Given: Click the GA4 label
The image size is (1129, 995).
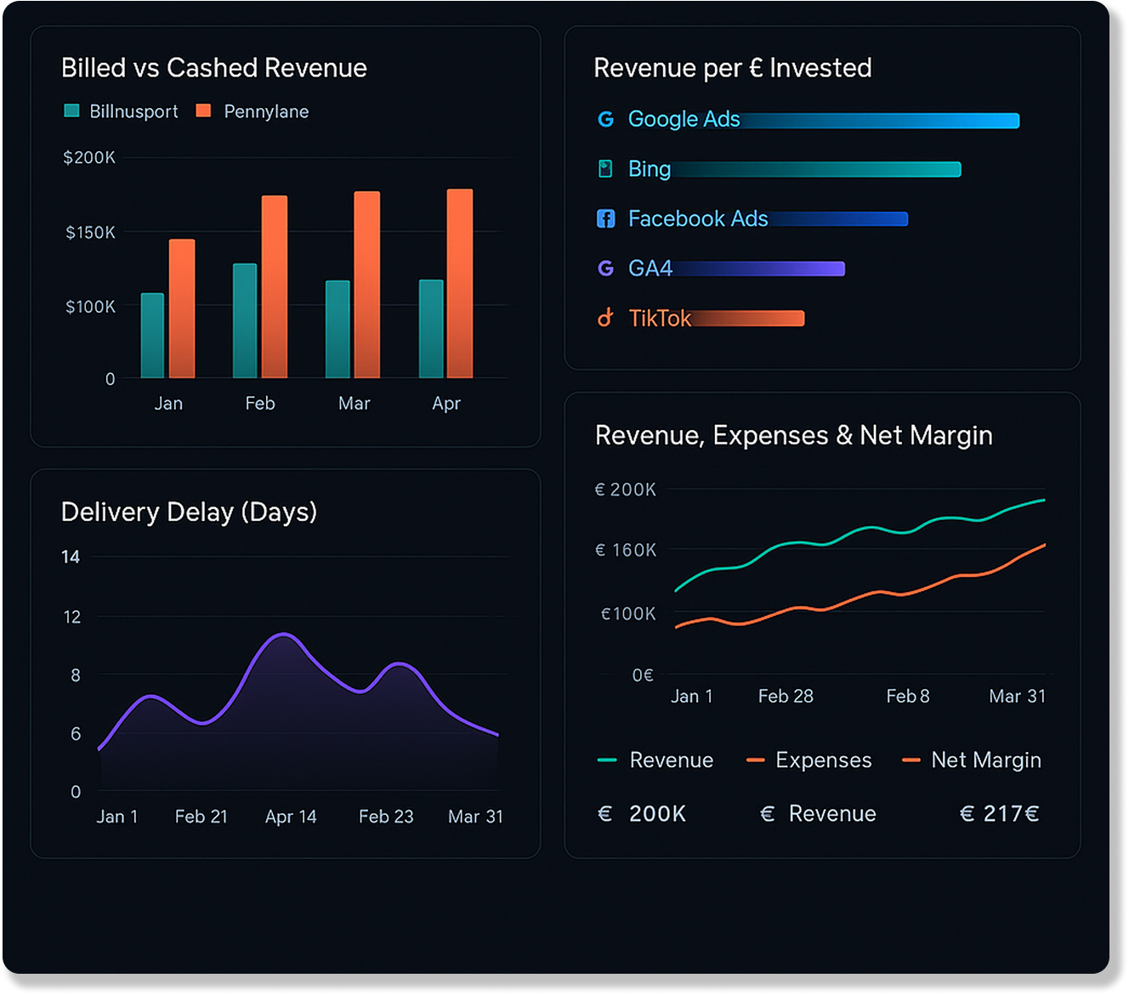Looking at the screenshot, I should (650, 269).
